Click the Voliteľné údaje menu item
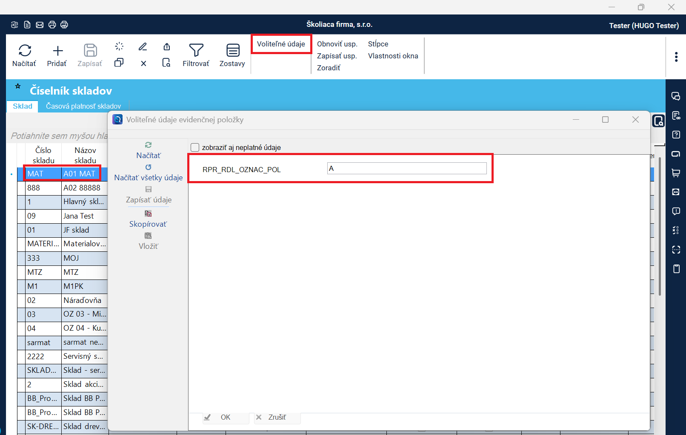This screenshot has height=435, width=686. point(281,44)
